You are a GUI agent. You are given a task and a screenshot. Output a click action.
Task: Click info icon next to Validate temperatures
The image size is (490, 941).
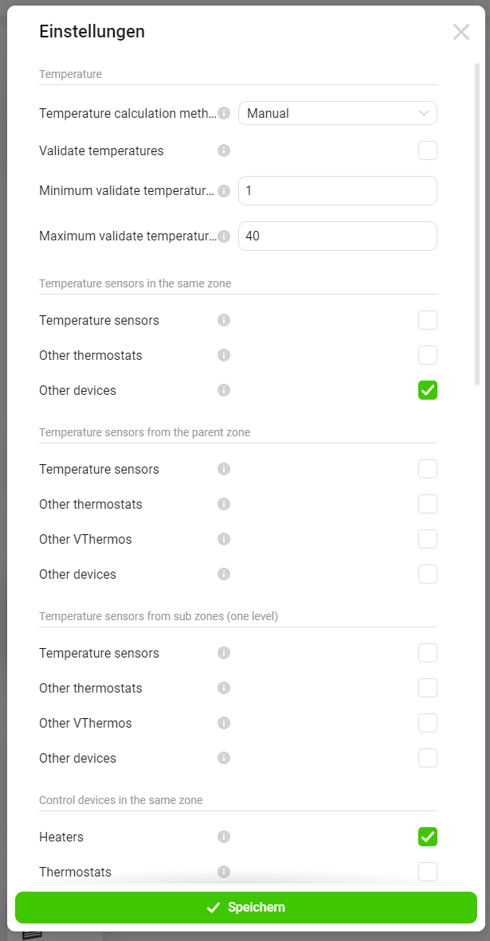pos(224,150)
